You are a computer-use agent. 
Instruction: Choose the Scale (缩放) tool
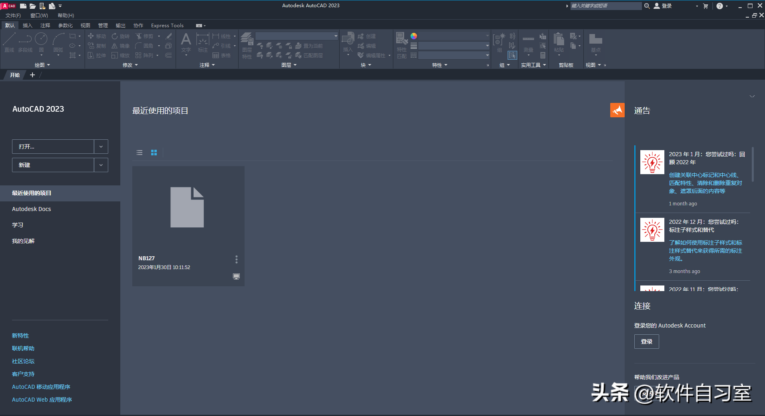[x=121, y=55]
